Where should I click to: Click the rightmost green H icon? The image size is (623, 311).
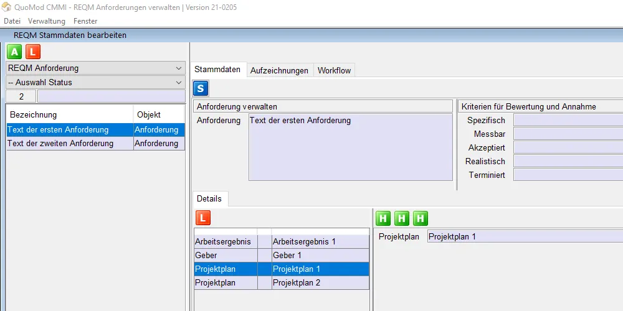421,218
